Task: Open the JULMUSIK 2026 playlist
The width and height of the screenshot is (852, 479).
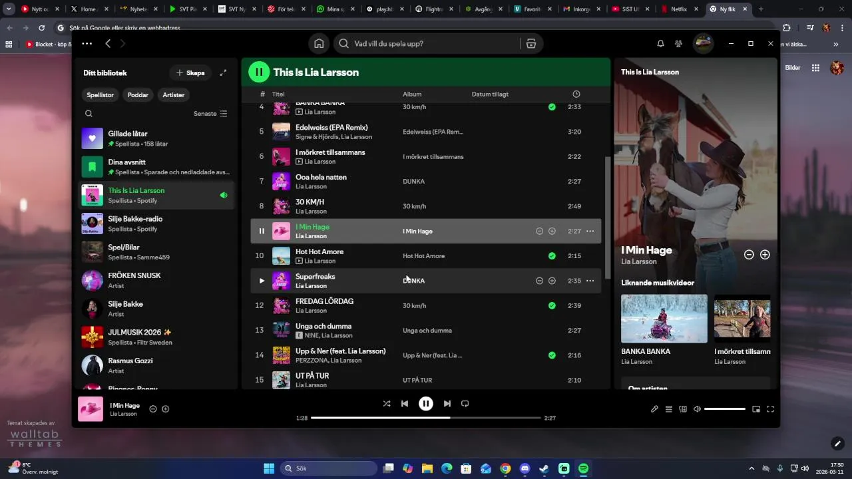Action: 156,337
